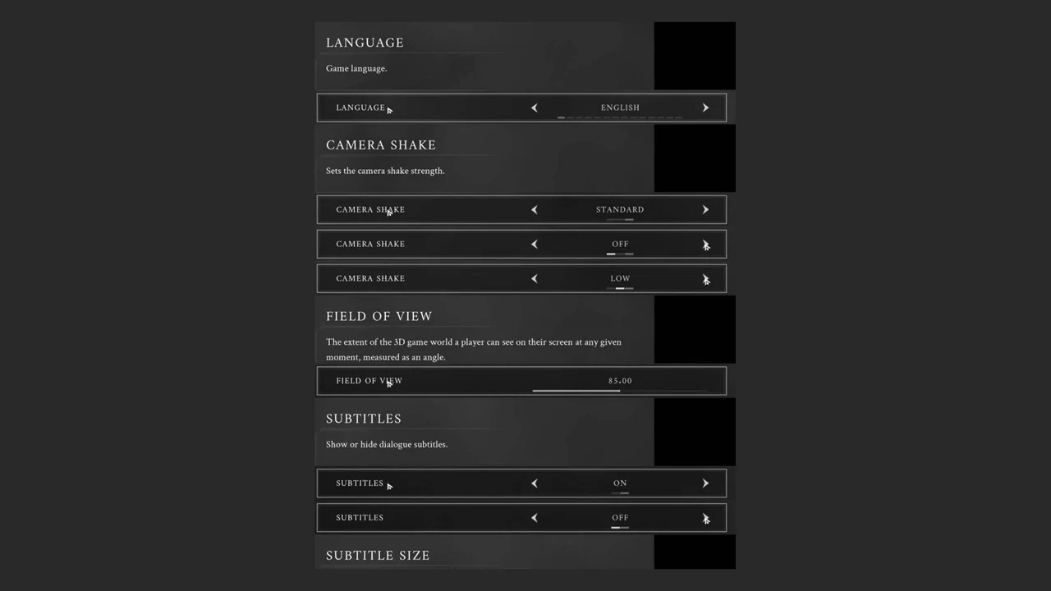Select the LOW camera shake value
Screen dimensions: 1051x591
click(x=620, y=278)
